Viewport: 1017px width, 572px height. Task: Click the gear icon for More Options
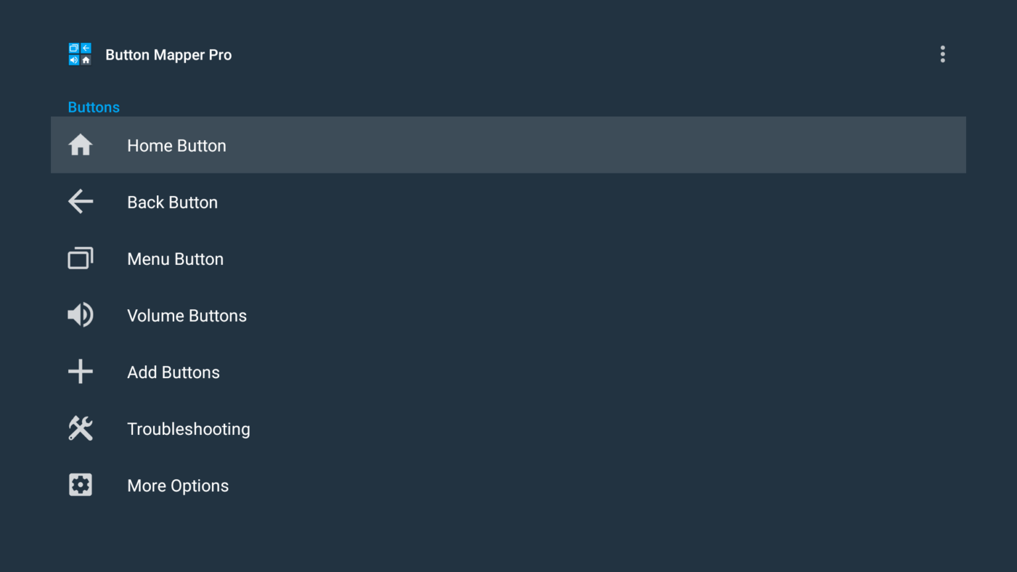[x=80, y=485]
